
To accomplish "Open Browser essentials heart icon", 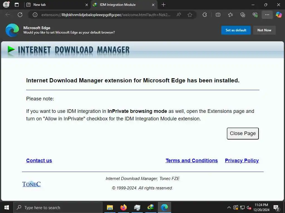I will [x=255, y=15].
